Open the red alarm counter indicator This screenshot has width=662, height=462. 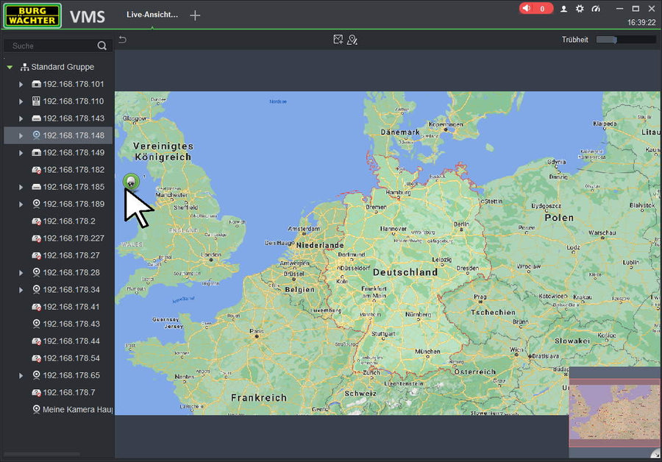(535, 9)
